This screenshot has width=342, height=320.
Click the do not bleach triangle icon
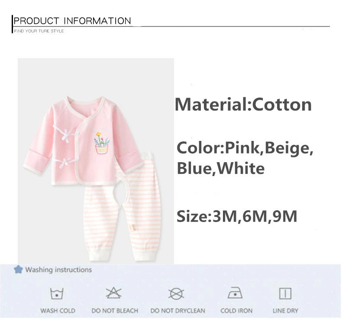(x=113, y=293)
